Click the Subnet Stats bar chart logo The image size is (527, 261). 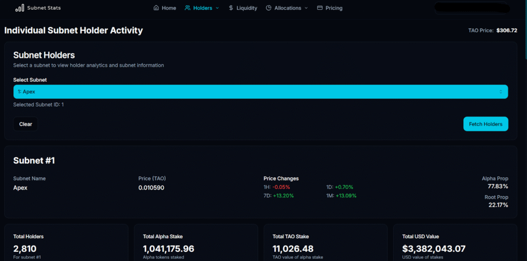[20, 8]
